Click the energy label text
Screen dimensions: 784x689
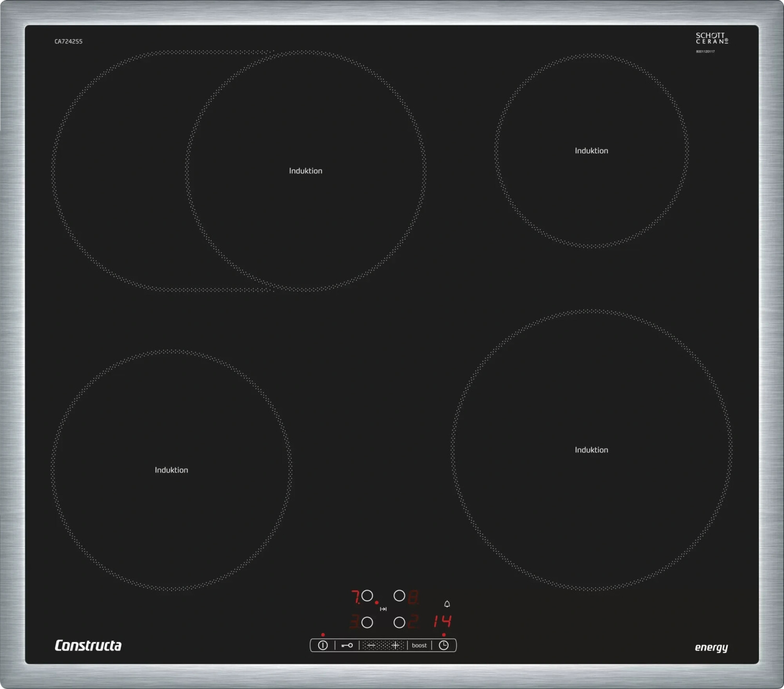711,647
